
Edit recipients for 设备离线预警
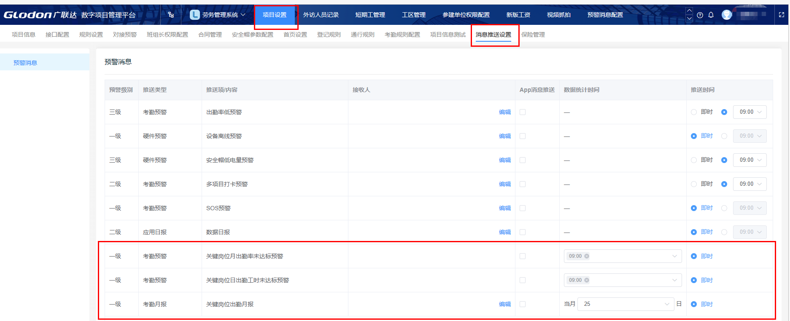click(x=505, y=136)
